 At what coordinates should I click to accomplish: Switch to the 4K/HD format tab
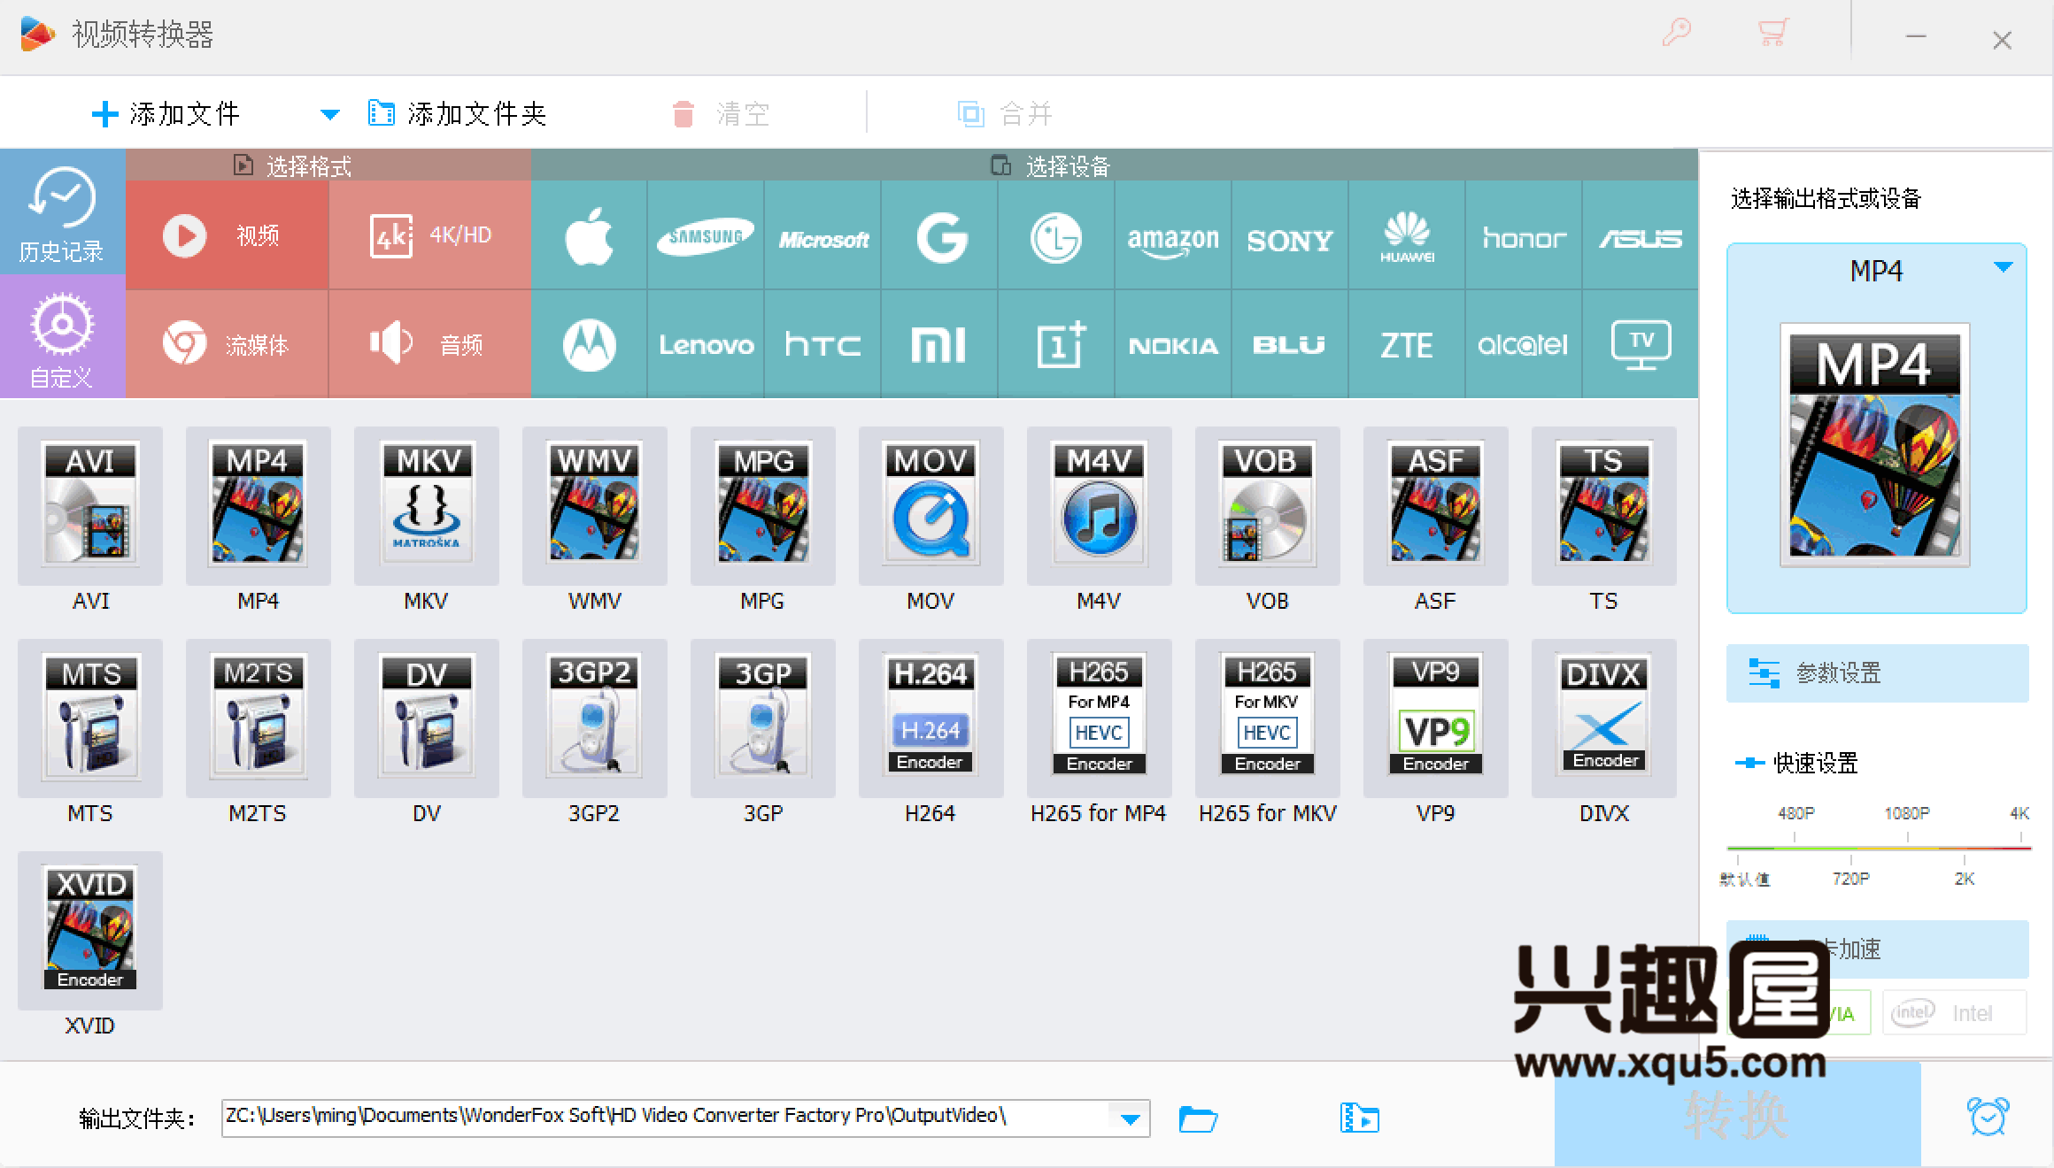coord(430,235)
